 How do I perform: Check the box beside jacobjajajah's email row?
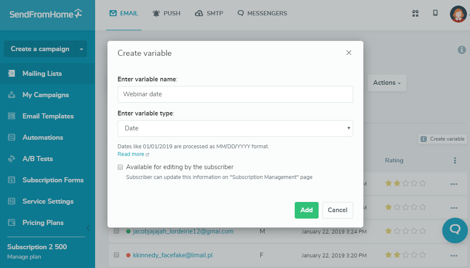(116, 231)
